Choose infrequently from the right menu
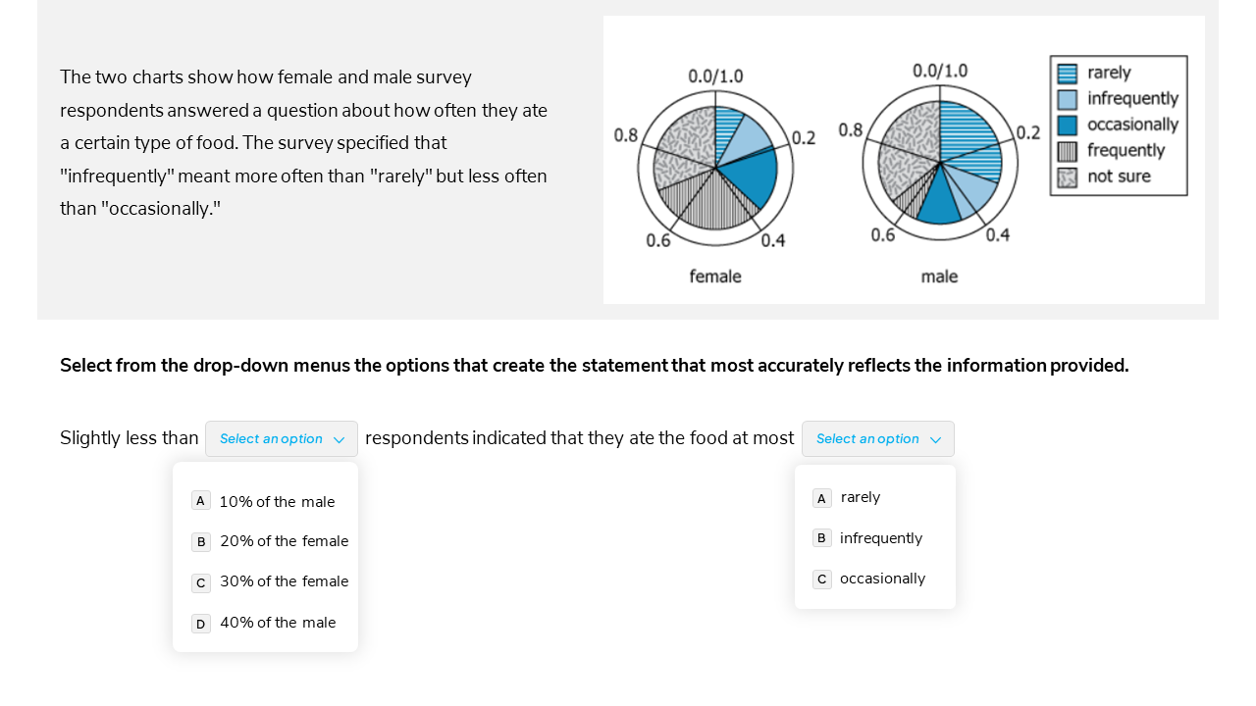Viewport: 1256px width, 706px height. click(880, 537)
